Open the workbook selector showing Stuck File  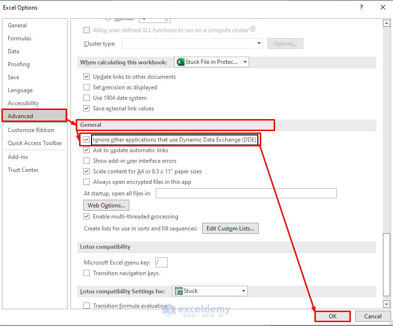[x=244, y=61]
